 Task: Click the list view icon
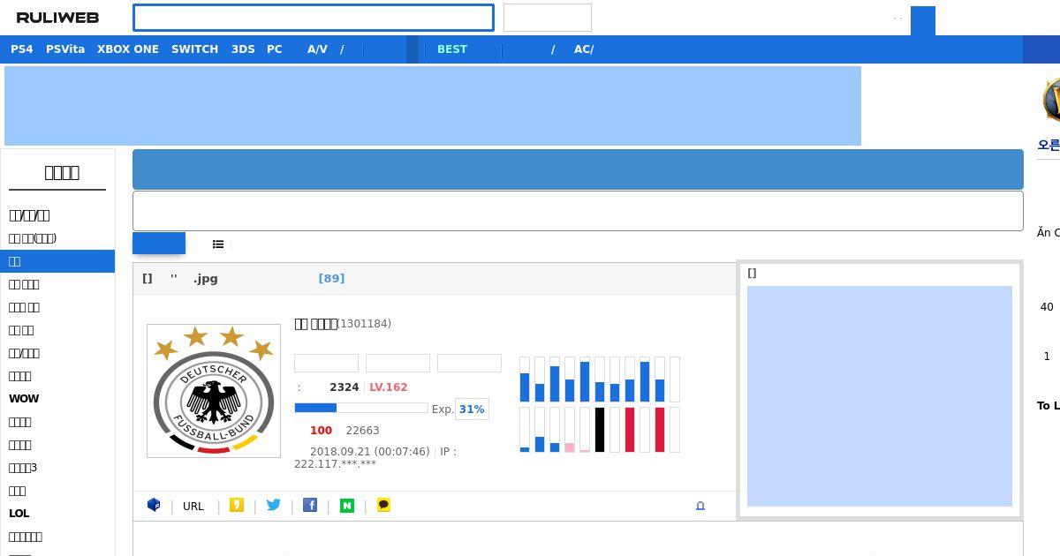coord(218,244)
